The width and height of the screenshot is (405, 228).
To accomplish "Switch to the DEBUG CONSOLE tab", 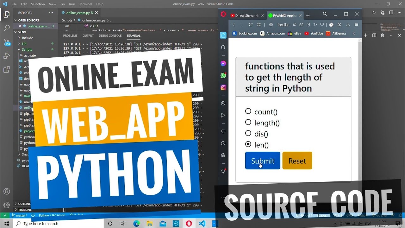I will [110, 36].
